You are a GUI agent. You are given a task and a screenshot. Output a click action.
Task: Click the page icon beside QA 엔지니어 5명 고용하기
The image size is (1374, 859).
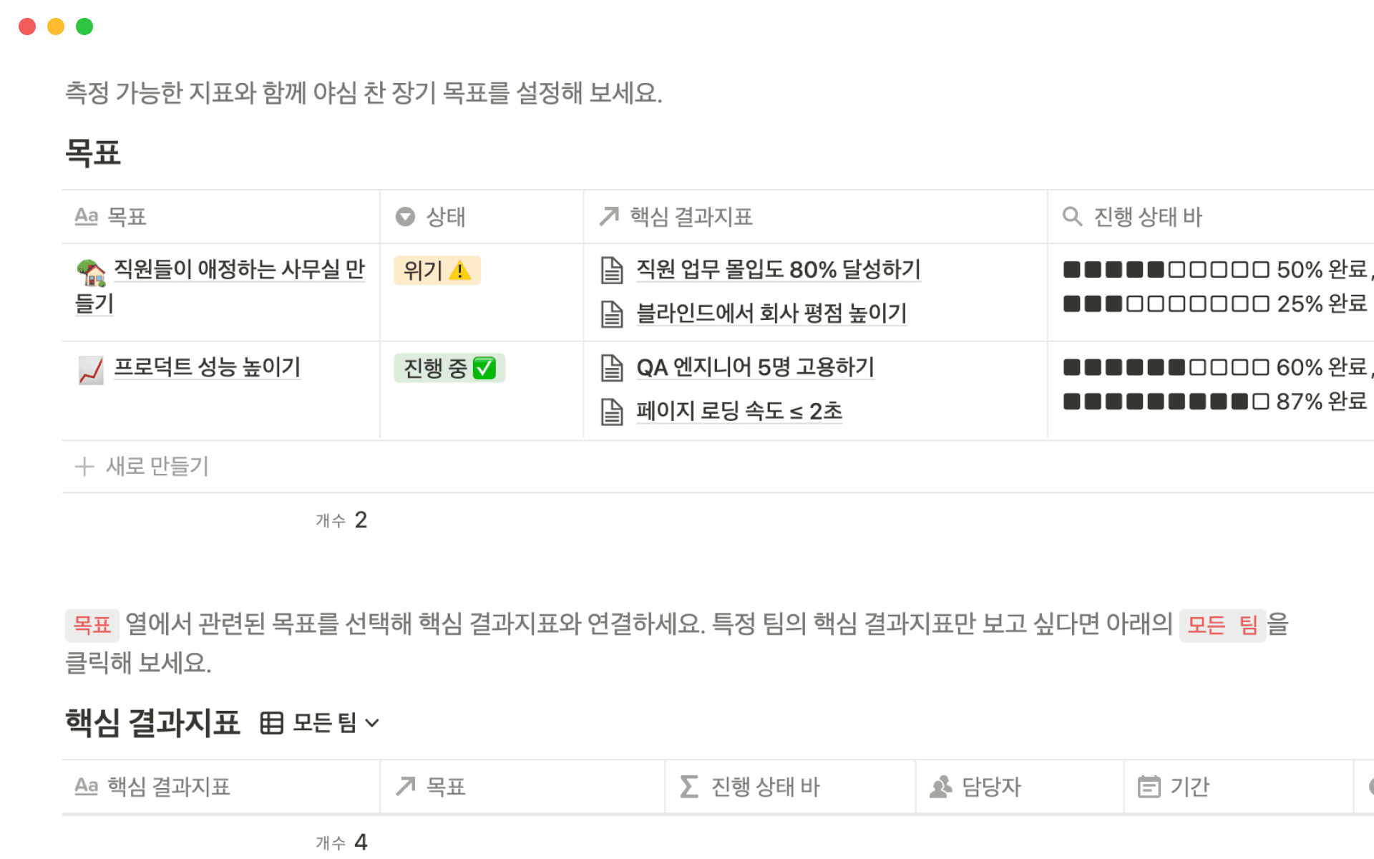click(x=612, y=368)
